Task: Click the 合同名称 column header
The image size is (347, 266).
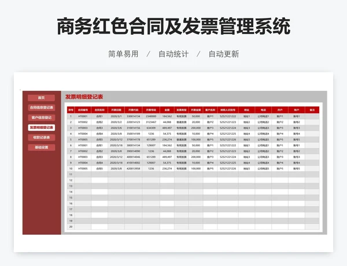Action: coord(99,110)
